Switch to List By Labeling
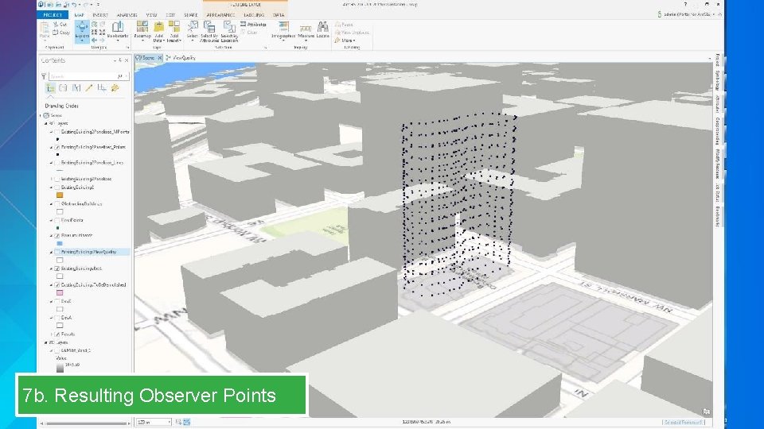The width and height of the screenshot is (764, 429). coord(115,88)
